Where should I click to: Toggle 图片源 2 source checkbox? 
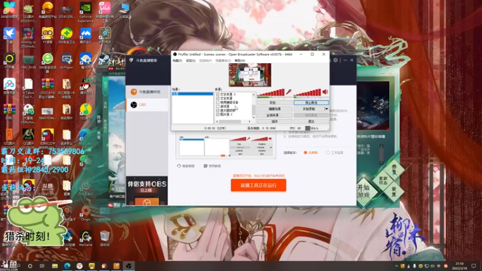(218, 114)
